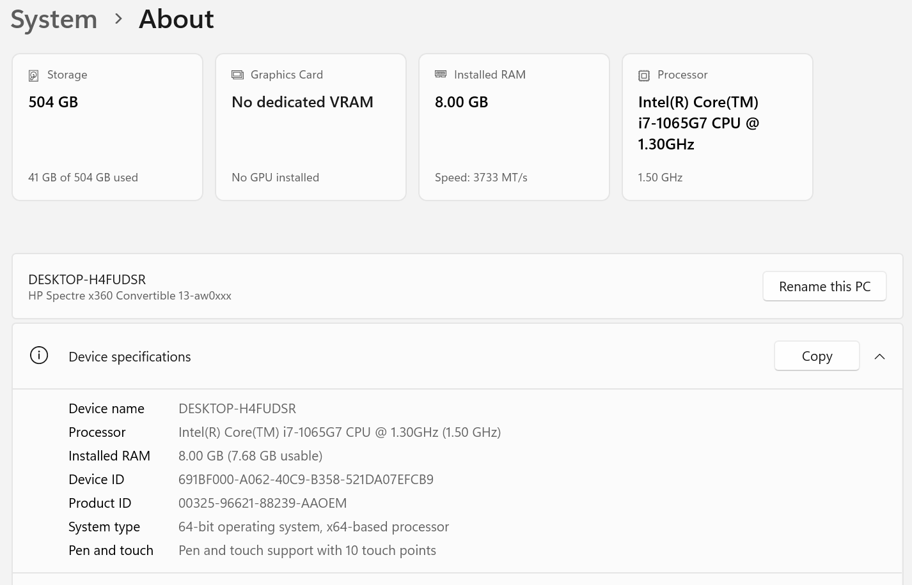
Task: Click the 41 GB of 504 GB used text
Action: [83, 178]
